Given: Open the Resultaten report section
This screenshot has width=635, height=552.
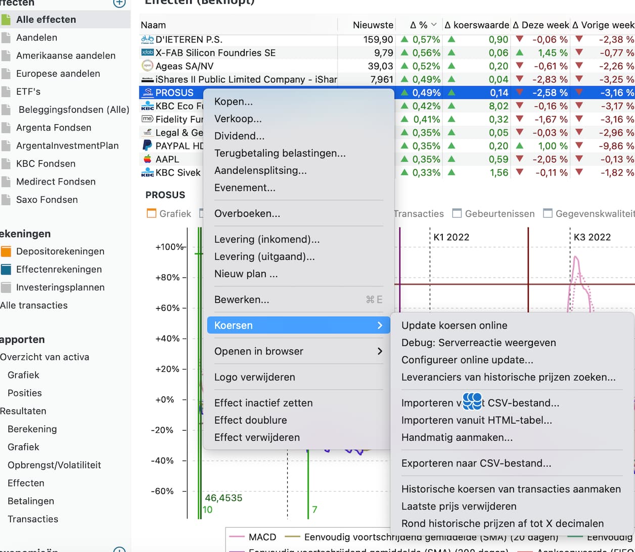Looking at the screenshot, I should pos(23,411).
